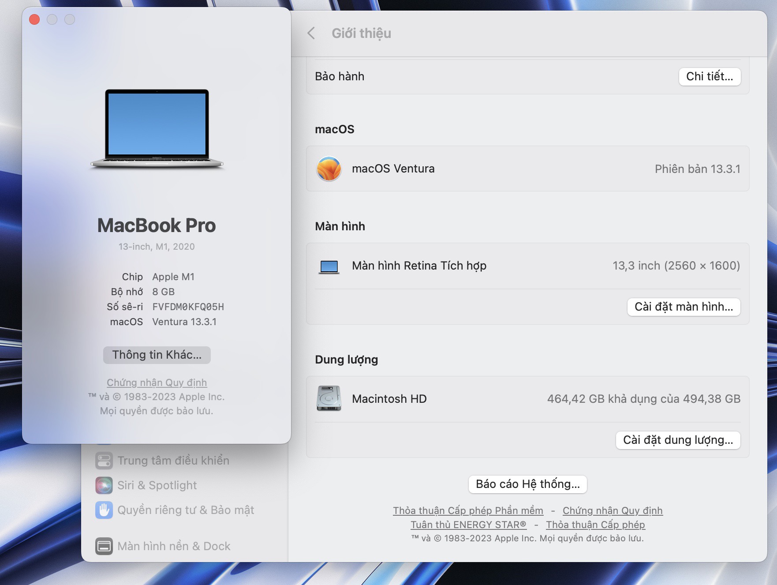Click serial number FVFDM0KFQ05H
Screen dimensions: 777x585
(x=188, y=307)
